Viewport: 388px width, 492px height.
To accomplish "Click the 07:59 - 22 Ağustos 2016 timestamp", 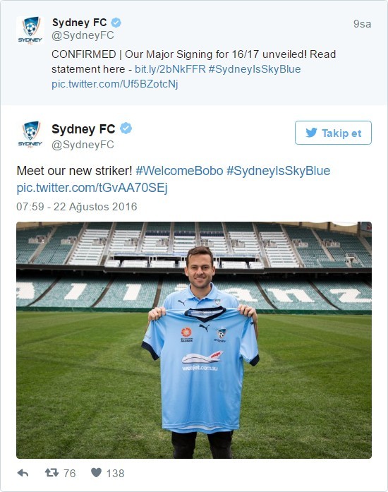I will [77, 206].
